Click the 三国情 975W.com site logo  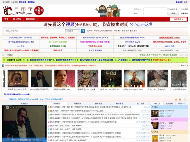tap(18, 10)
